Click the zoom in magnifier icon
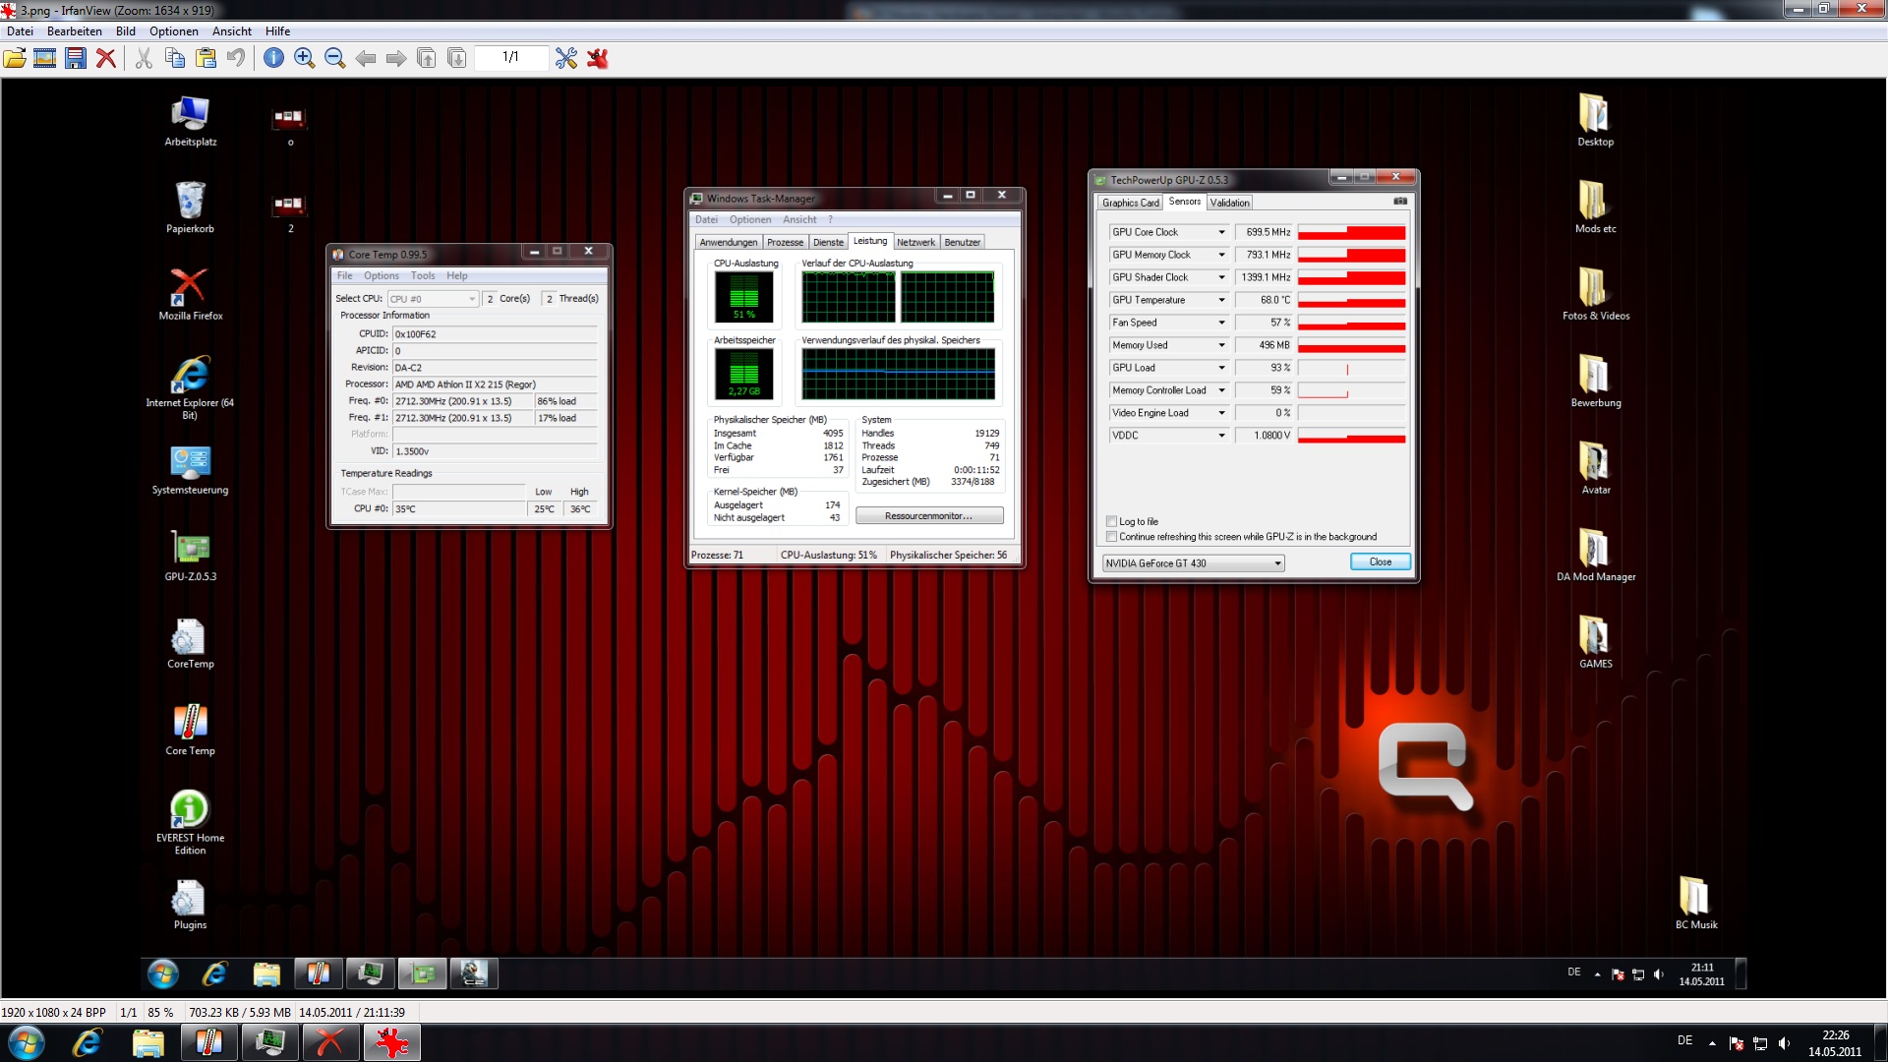The image size is (1888, 1062). point(304,59)
